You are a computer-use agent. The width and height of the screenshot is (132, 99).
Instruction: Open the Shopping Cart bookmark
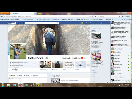(x=109, y=20)
